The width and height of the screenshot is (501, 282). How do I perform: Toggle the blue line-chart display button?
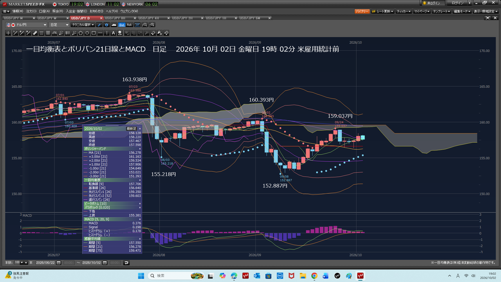click(x=137, y=25)
